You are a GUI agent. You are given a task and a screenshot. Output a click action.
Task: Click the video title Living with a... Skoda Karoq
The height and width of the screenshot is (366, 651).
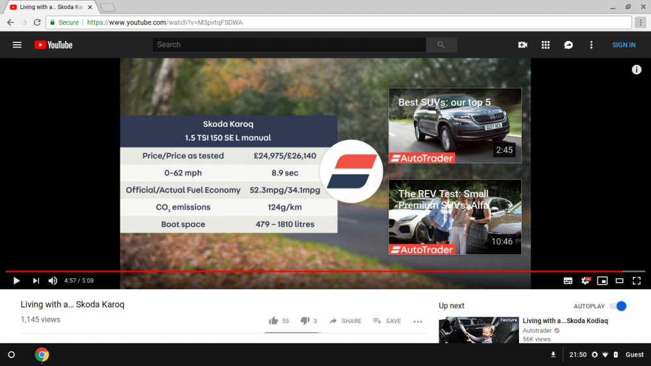(x=73, y=304)
